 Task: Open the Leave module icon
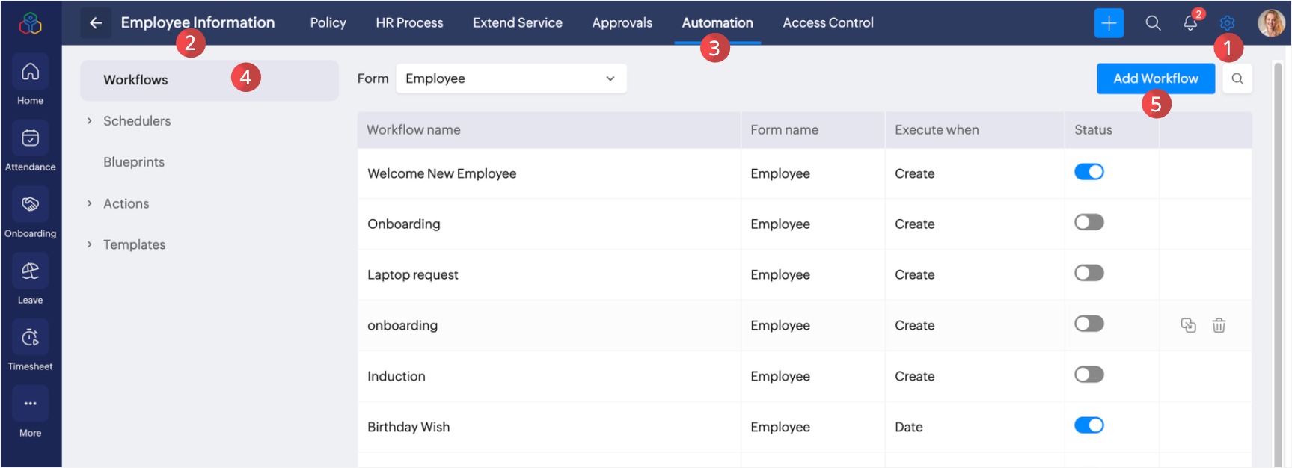pyautogui.click(x=30, y=271)
